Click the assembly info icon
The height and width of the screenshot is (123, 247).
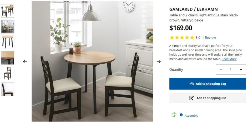[181, 115]
